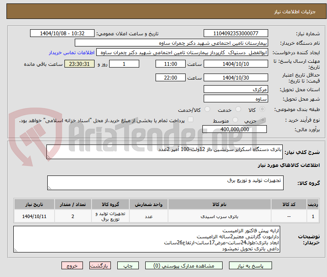
Task: Click the price validity date 1404/10/30
Action: click(235, 78)
